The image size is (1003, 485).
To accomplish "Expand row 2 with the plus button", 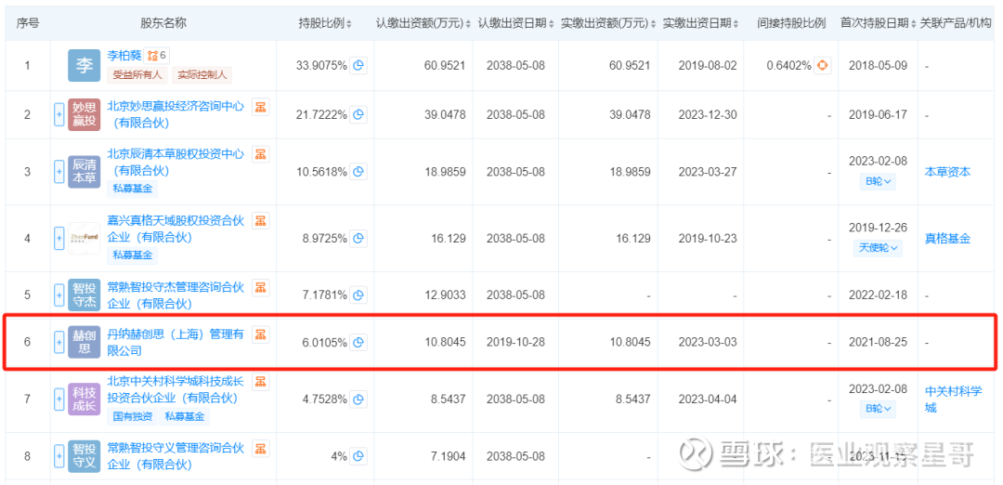I will click(x=59, y=114).
